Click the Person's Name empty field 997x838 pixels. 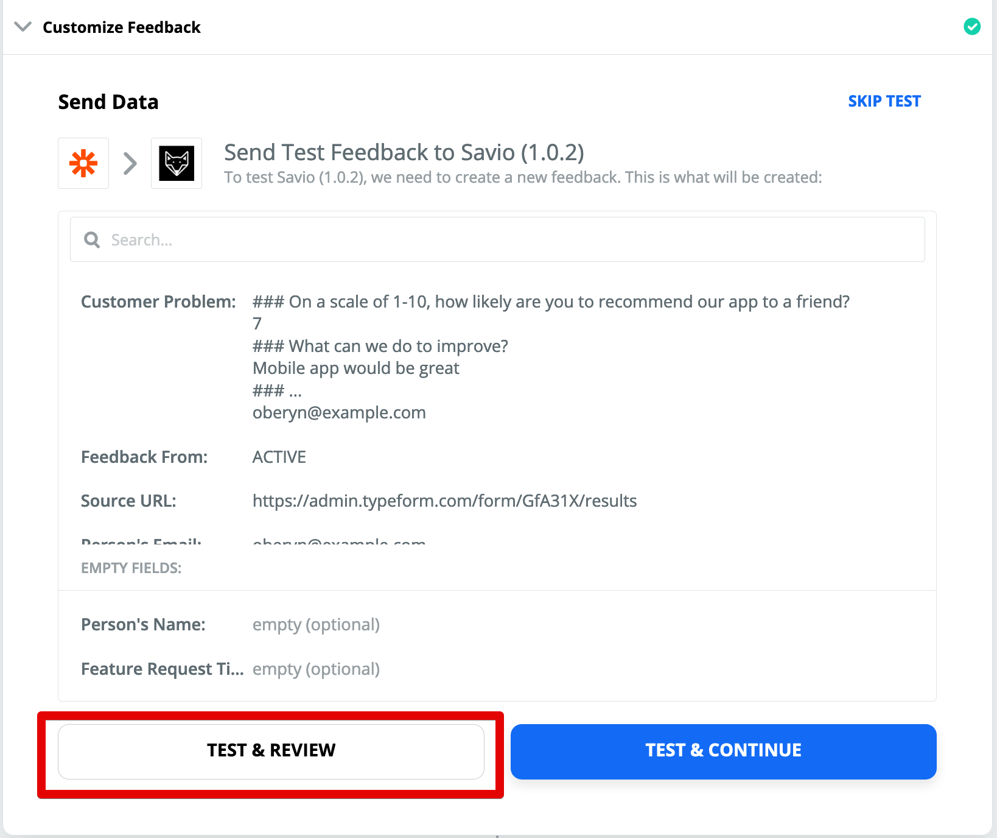[x=316, y=625]
